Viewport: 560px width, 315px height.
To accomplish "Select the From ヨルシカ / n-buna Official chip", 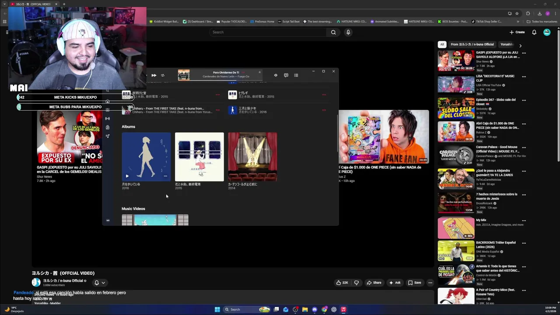I will click(x=472, y=44).
